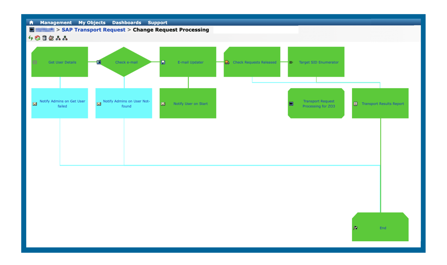The width and height of the screenshot is (447, 265).
Task: Click the envelope icon on Notify User on Start
Action: [x=163, y=103]
